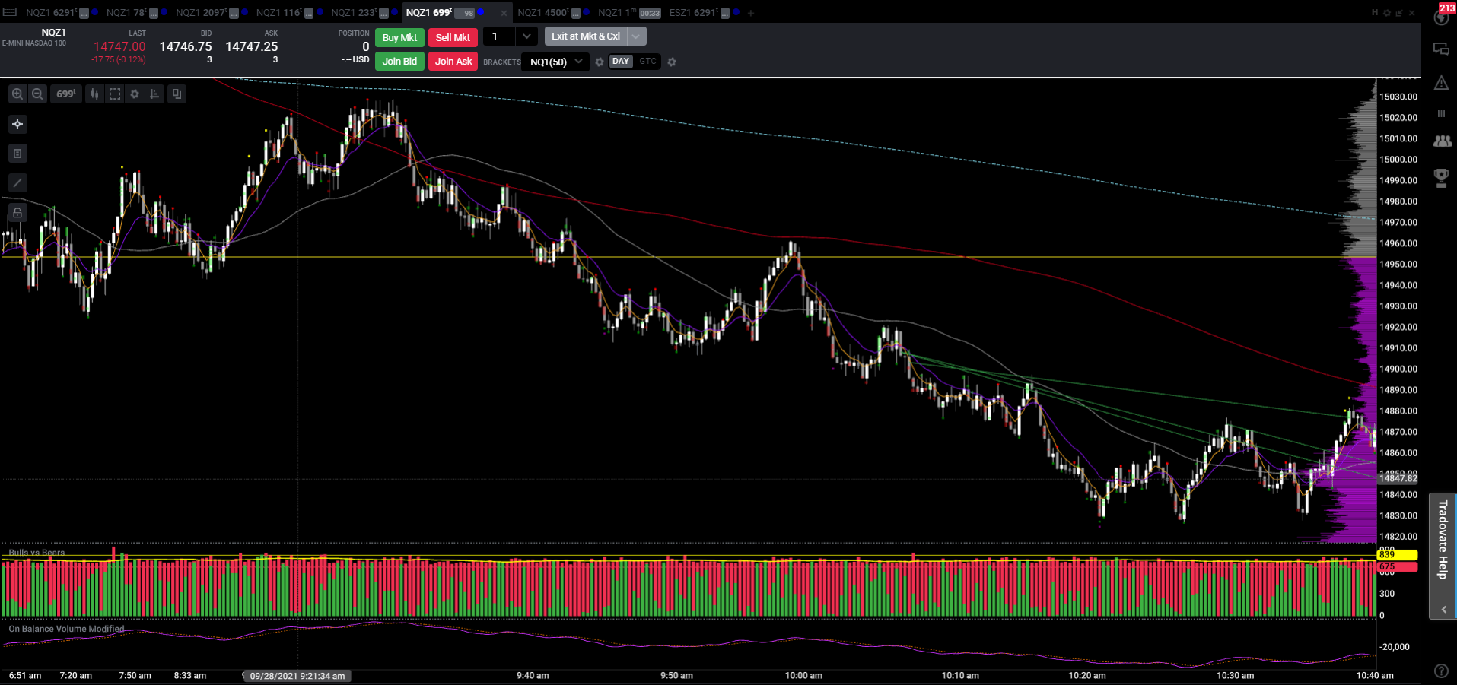The image size is (1457, 685).
Task: Expand the Exit at Mkt options arrow
Action: 636,36
